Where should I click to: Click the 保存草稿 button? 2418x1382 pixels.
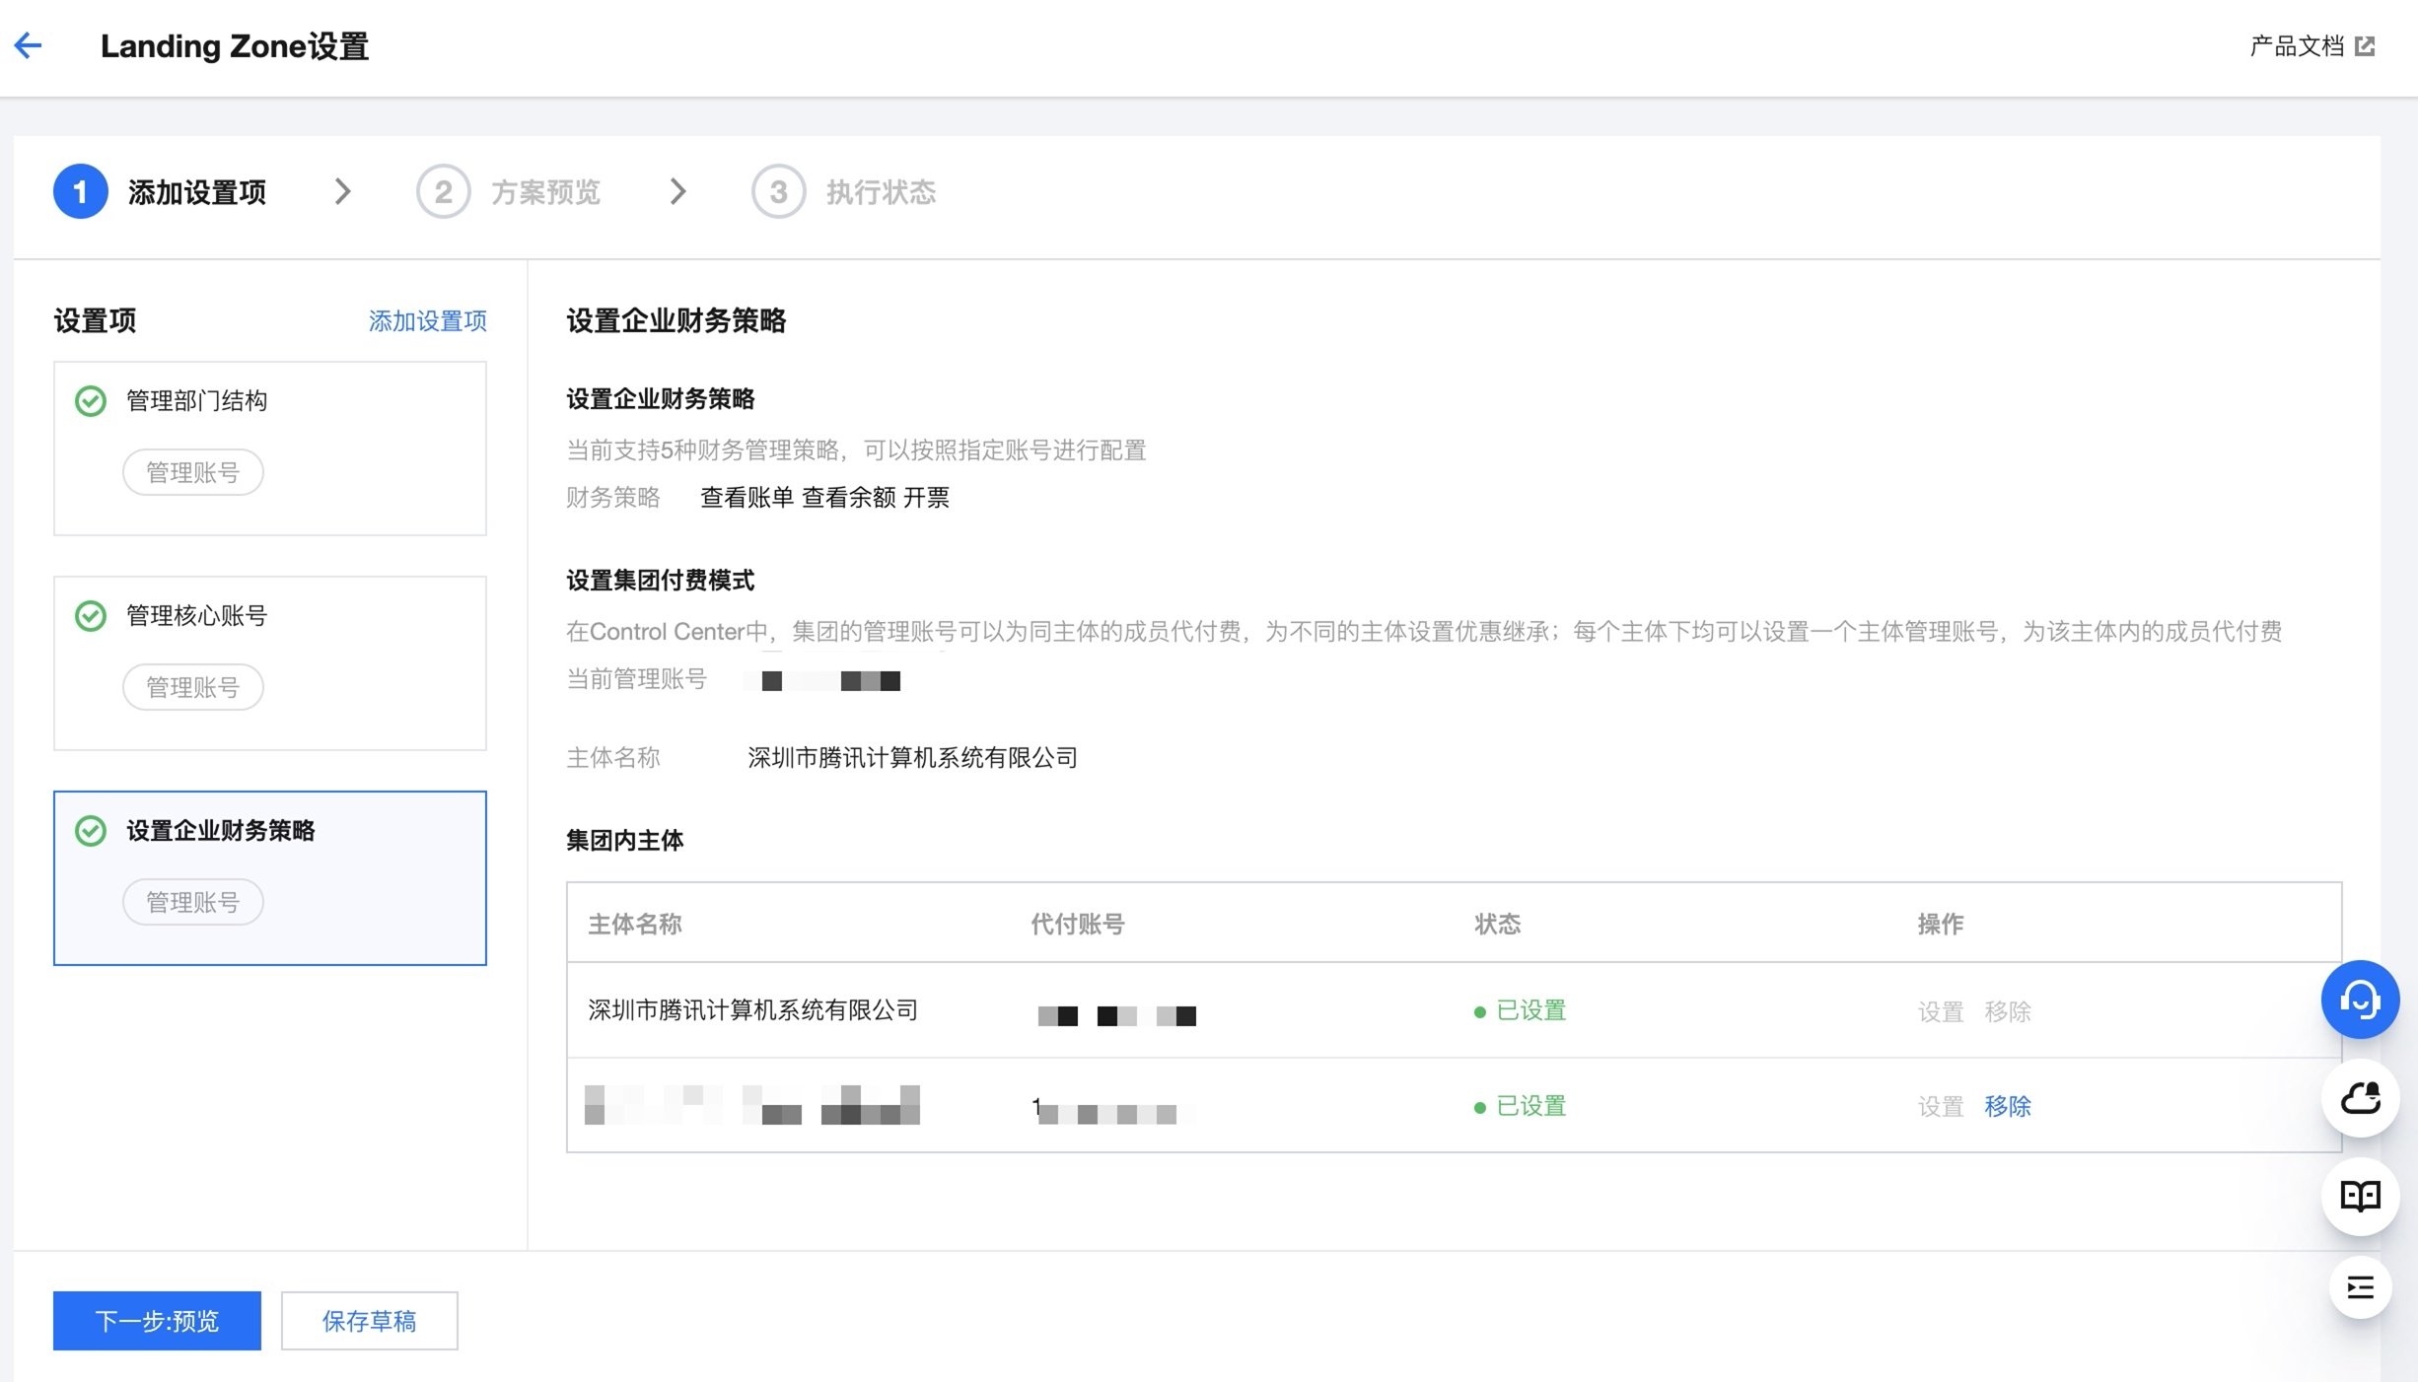pos(369,1320)
